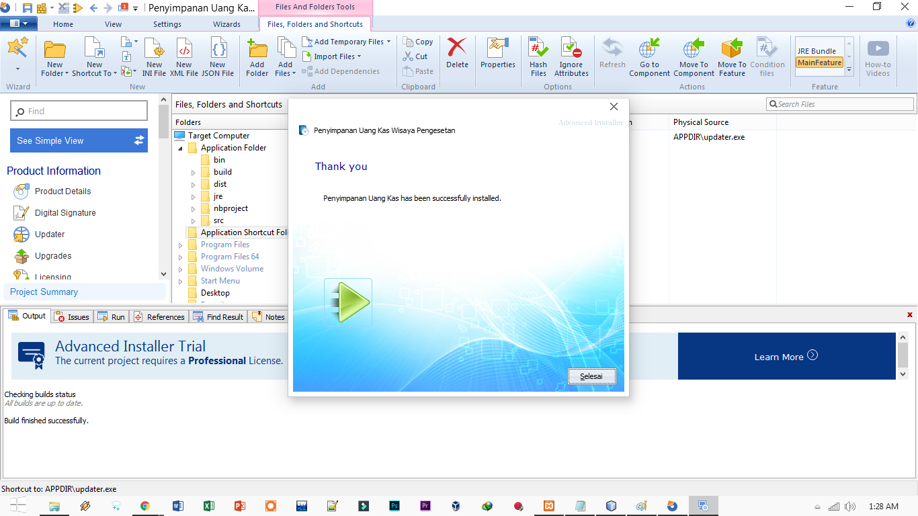Screen dimensions: 918x516
Task: Close the installer dialog with X
Action: [x=614, y=107]
